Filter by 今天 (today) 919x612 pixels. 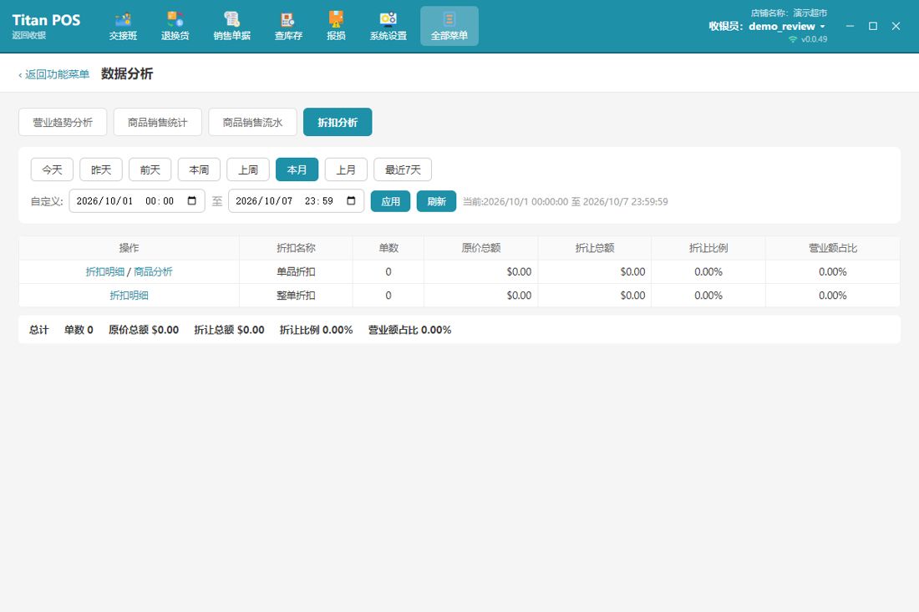point(52,169)
